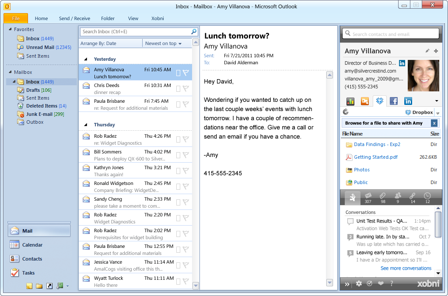Click See more conversations link
Image resolution: width=448 pixels, height=296 pixels.
coord(406,268)
